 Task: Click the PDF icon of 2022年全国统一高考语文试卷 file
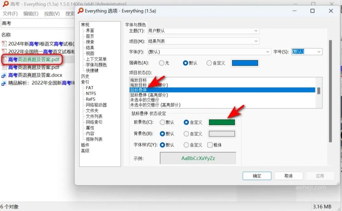pos(4,51)
